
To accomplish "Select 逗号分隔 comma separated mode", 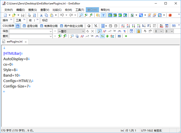I will click(x=30, y=26).
